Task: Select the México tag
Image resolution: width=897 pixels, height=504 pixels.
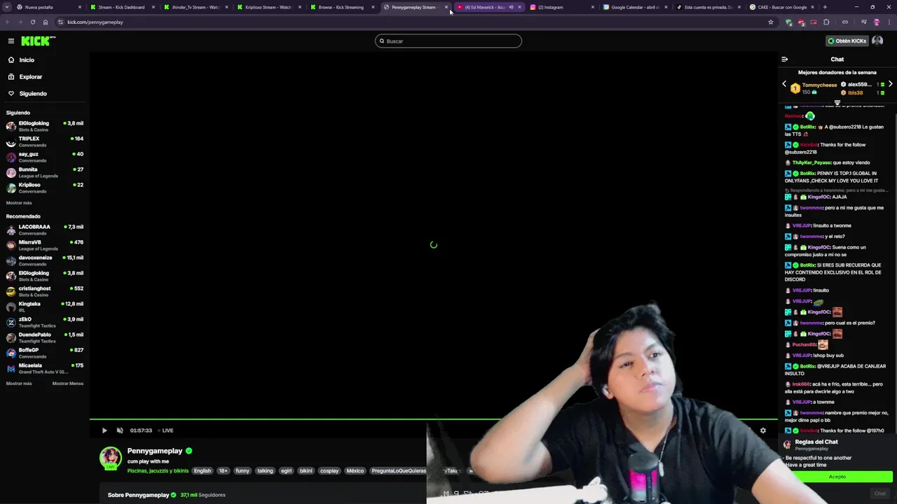Action: coord(355,471)
